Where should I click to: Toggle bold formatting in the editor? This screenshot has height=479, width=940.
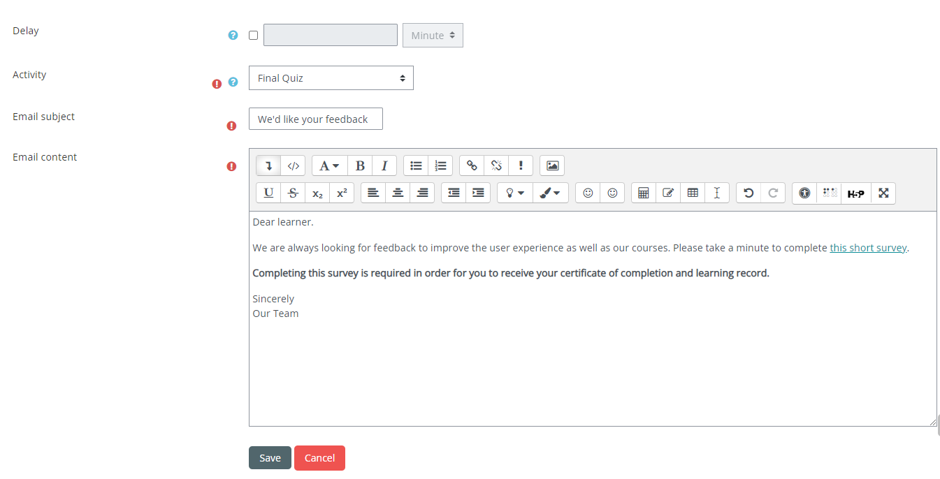(x=360, y=166)
